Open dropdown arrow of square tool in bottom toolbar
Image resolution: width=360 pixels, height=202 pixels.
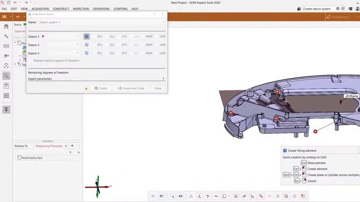[x=229, y=196]
